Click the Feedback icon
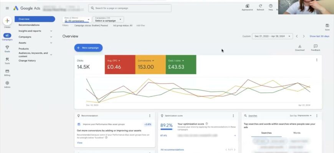This screenshot has width=334, height=153. coord(316,47)
